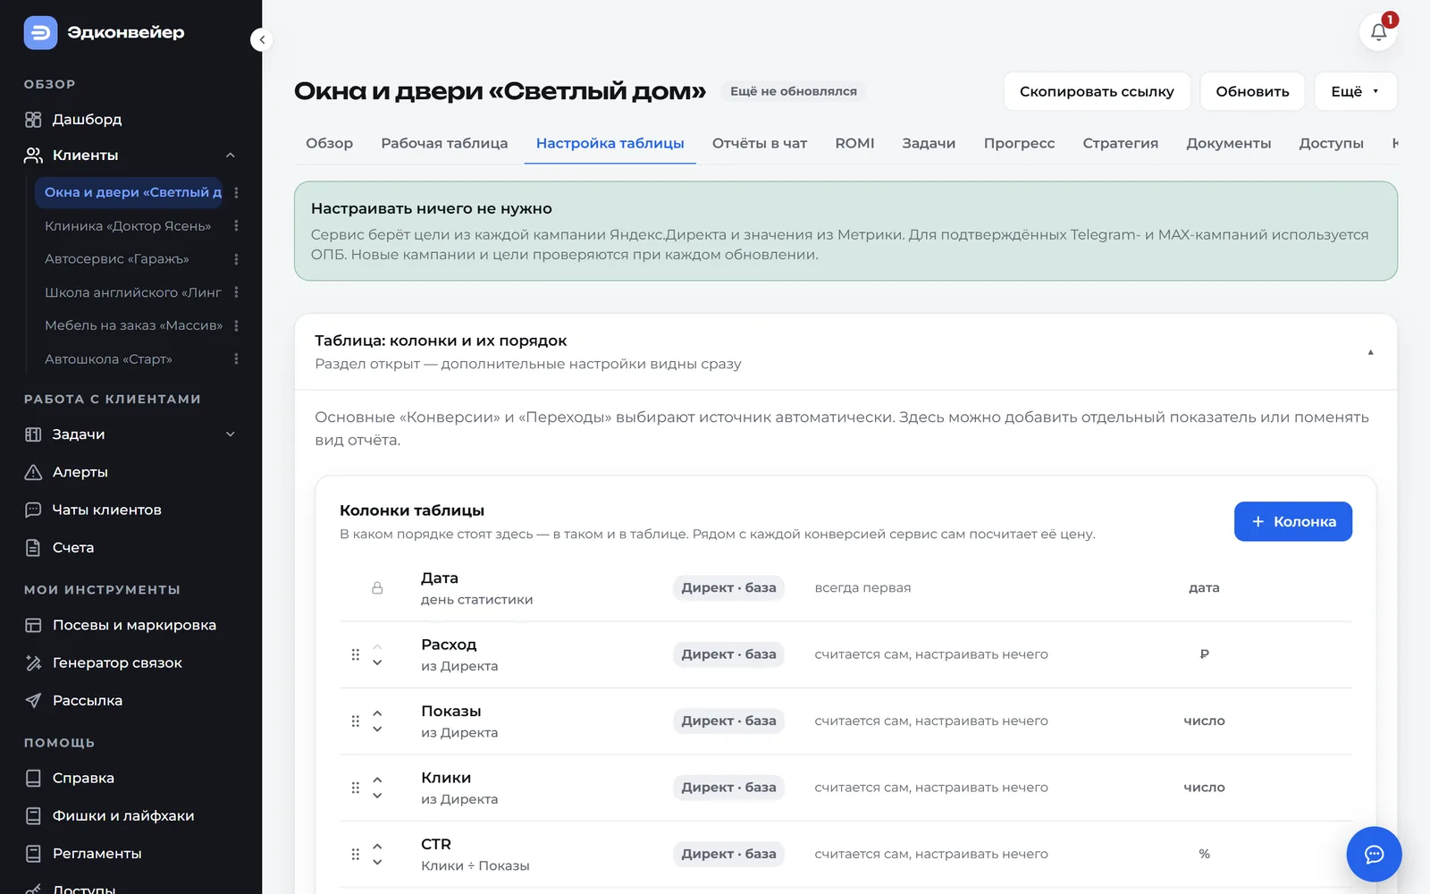Open the options menu for Автошкола «Старт»
1430x894 pixels.
pos(236,358)
